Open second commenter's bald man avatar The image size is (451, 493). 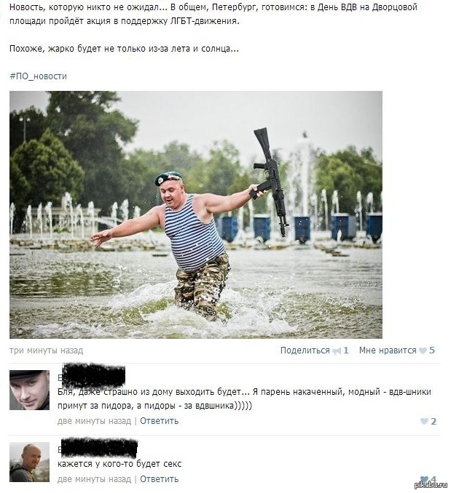(x=29, y=462)
